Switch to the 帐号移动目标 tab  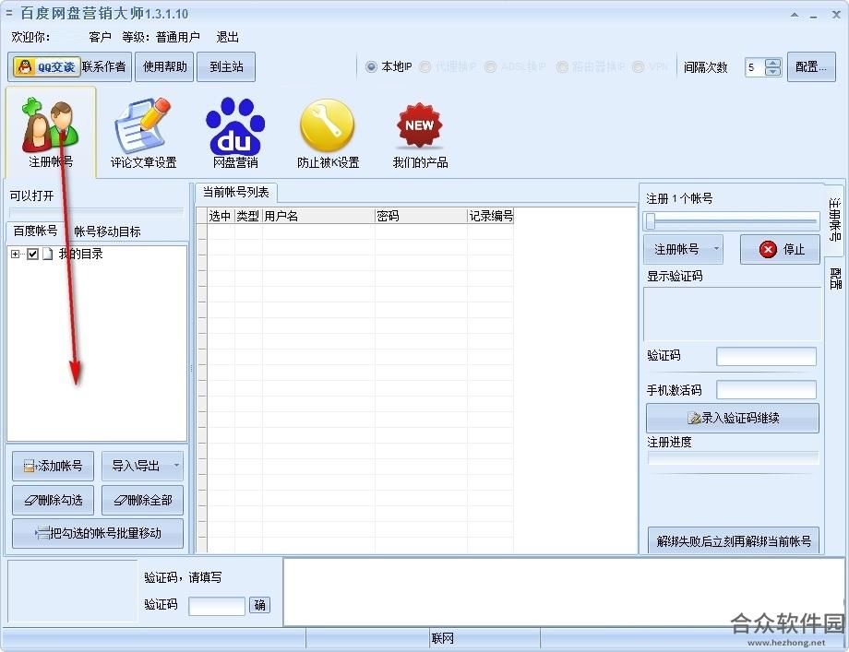click(x=107, y=231)
